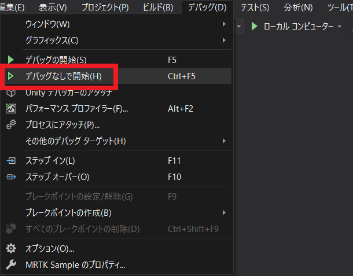Open the テスト(S) menu

point(255,8)
